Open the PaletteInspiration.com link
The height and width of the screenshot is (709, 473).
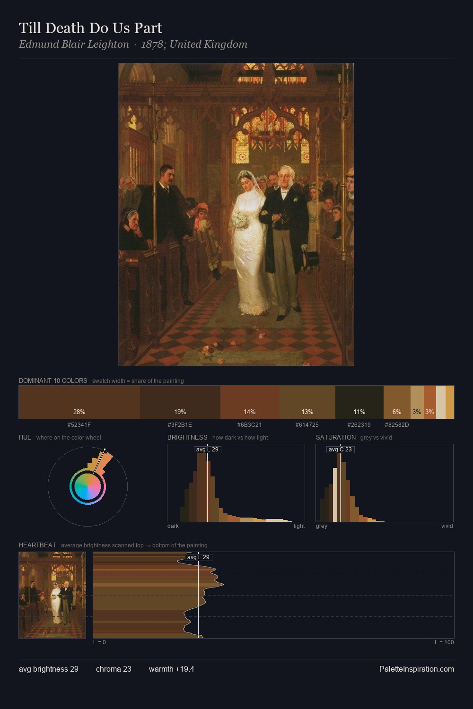(417, 669)
